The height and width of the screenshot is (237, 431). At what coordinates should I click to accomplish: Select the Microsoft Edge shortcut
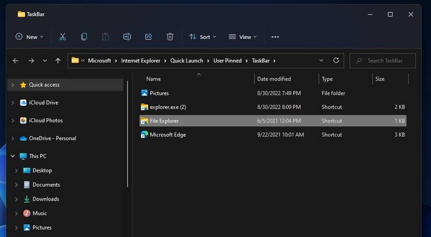(168, 134)
